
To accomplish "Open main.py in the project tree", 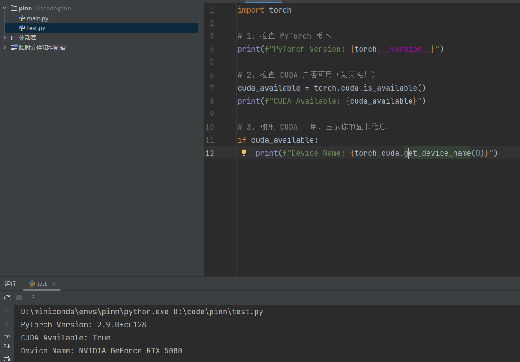I will (37, 18).
